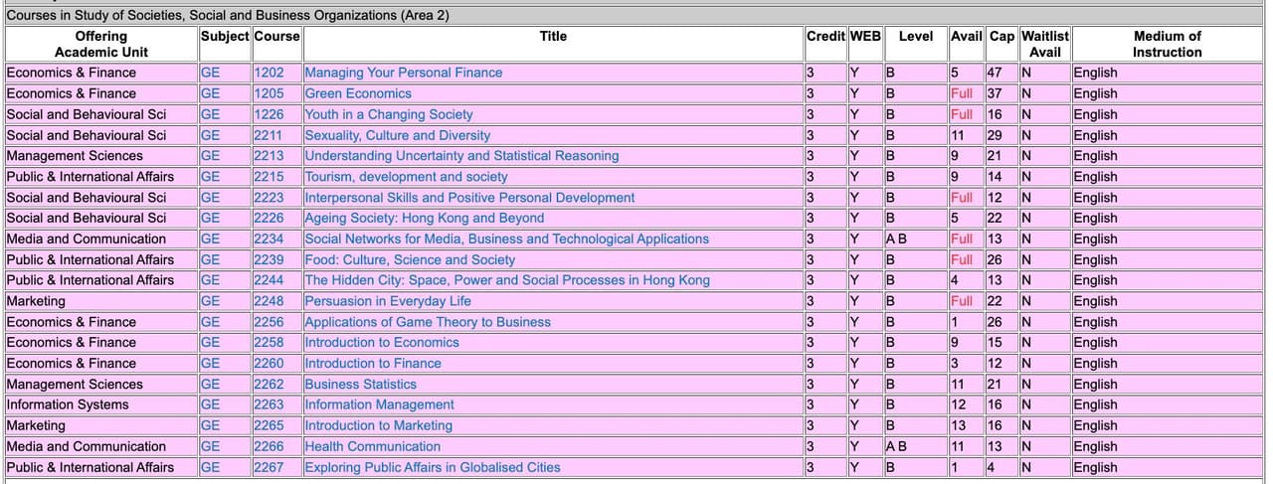Open Health Communication course details
This screenshot has width=1273, height=484.
[372, 446]
